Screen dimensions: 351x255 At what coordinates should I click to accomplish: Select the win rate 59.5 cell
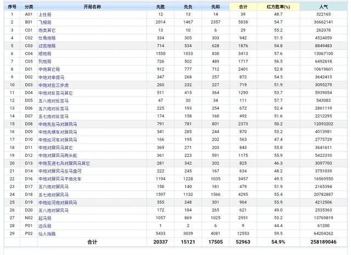[278, 234]
